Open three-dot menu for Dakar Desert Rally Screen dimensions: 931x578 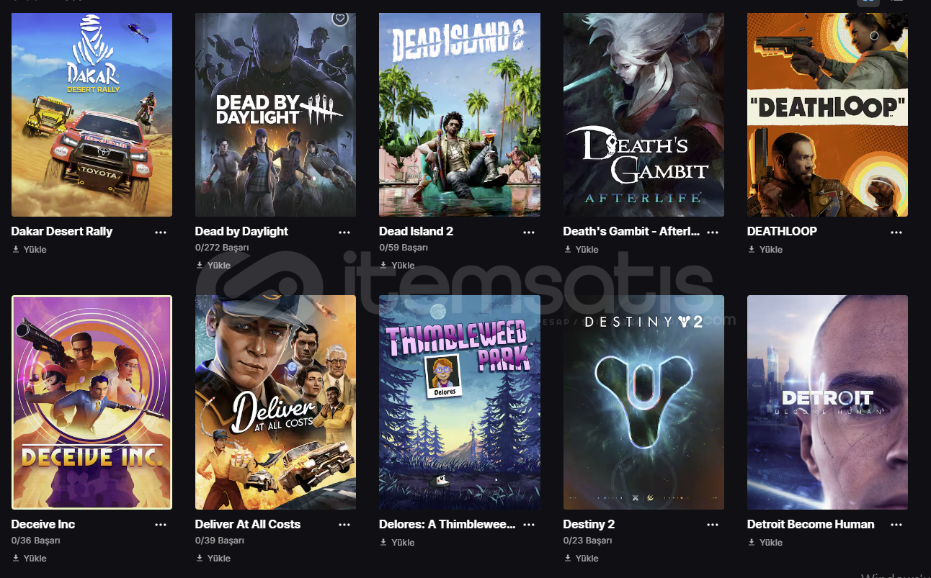coord(161,232)
